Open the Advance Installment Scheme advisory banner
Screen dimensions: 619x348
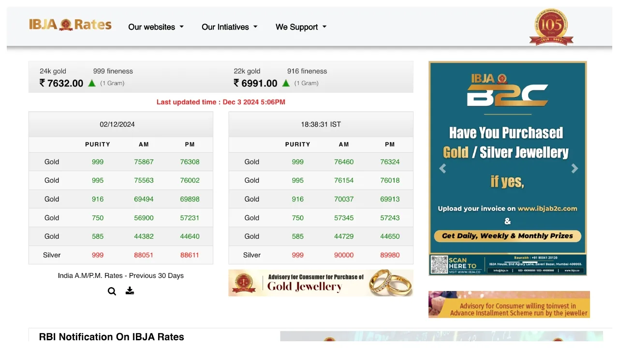click(x=509, y=304)
